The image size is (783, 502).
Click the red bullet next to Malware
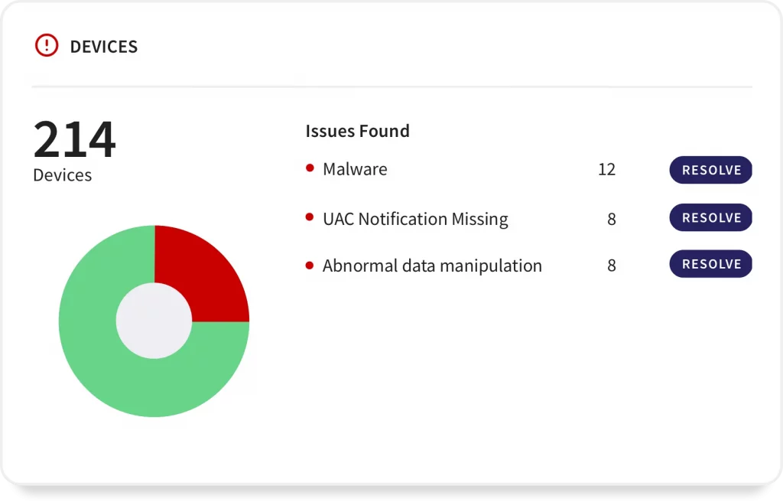click(310, 168)
